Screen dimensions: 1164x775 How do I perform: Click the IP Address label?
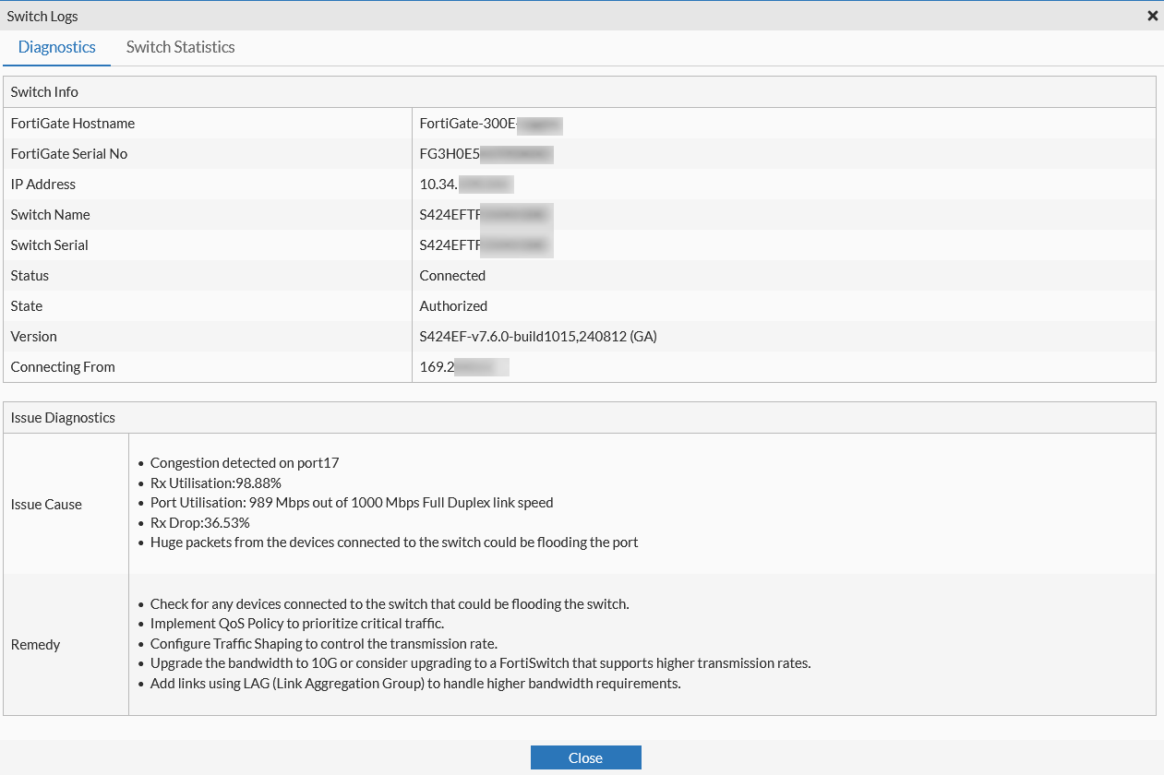click(x=43, y=185)
